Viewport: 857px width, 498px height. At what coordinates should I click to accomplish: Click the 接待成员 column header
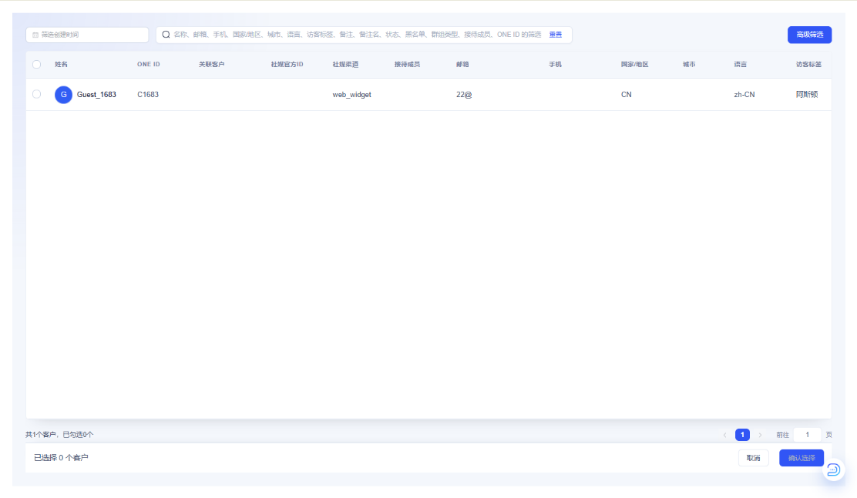pos(407,65)
